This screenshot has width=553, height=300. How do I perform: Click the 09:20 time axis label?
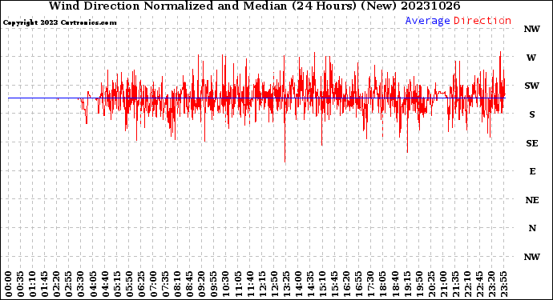pyautogui.click(x=202, y=284)
